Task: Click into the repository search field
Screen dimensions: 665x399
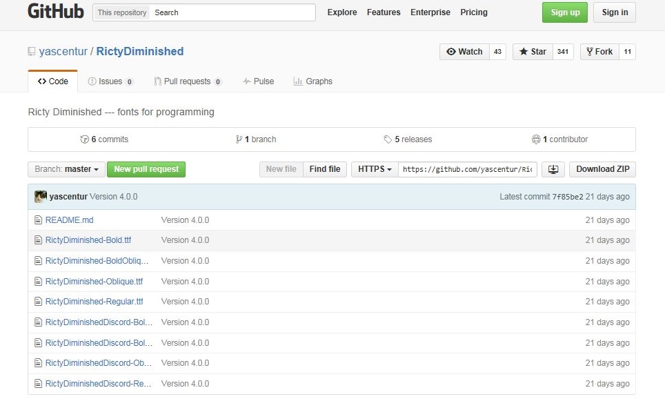Action: tap(232, 12)
